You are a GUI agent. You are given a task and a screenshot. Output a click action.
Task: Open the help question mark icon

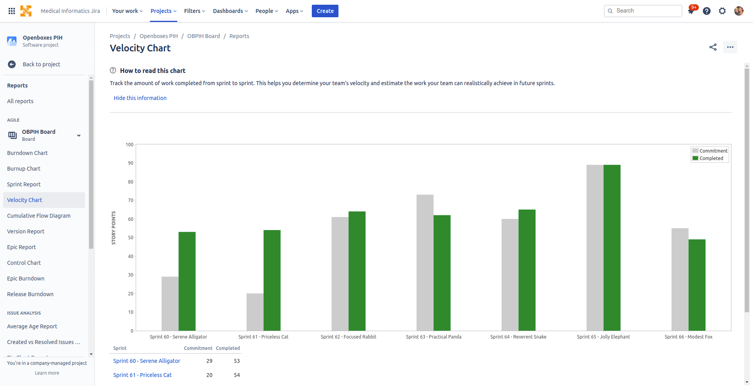[707, 11]
